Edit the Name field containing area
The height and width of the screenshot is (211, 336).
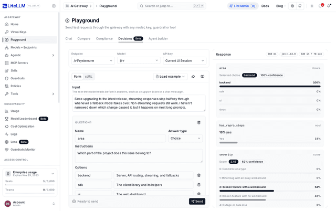click(x=120, y=139)
